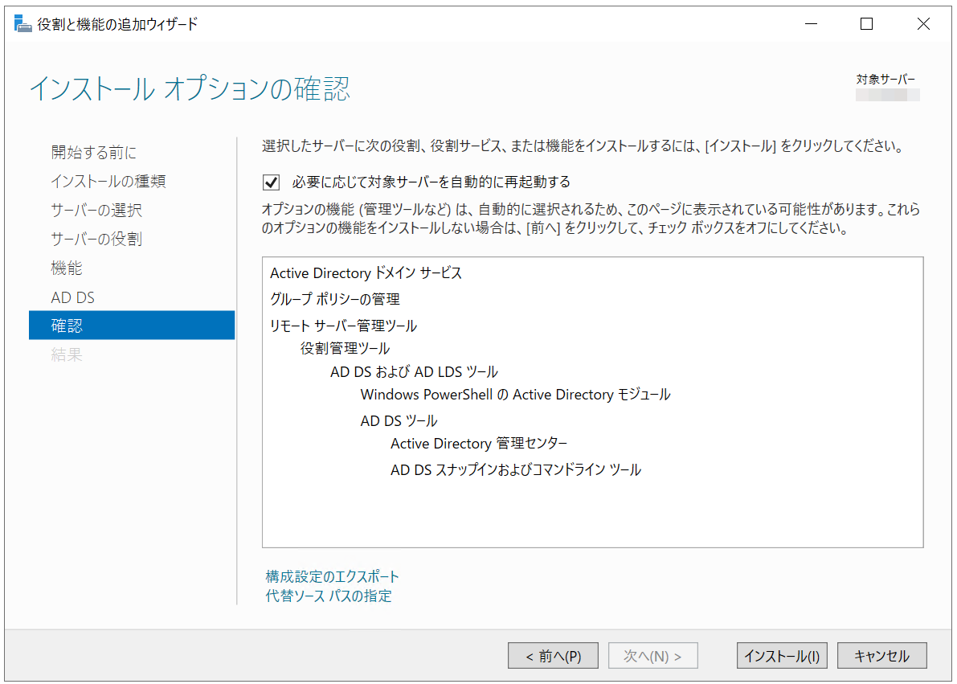The width and height of the screenshot is (957, 684).
Task: Go to 開始する前に step
Action: pyautogui.click(x=94, y=152)
